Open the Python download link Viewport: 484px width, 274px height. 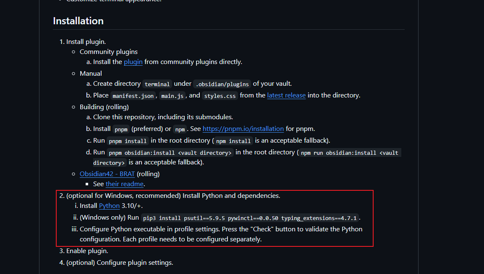click(x=109, y=206)
